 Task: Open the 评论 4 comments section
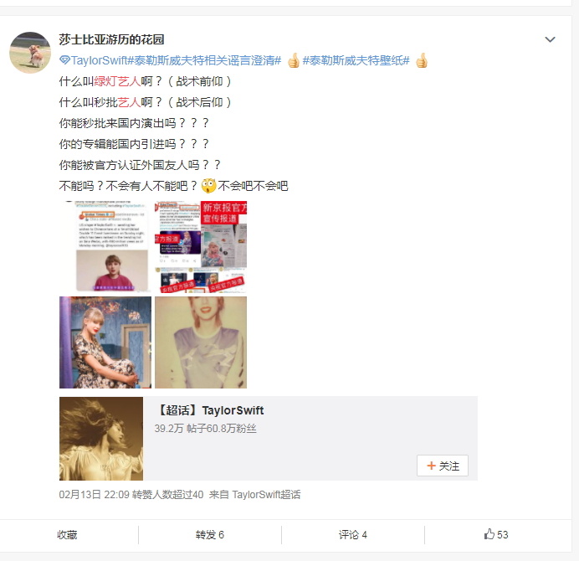point(353,535)
